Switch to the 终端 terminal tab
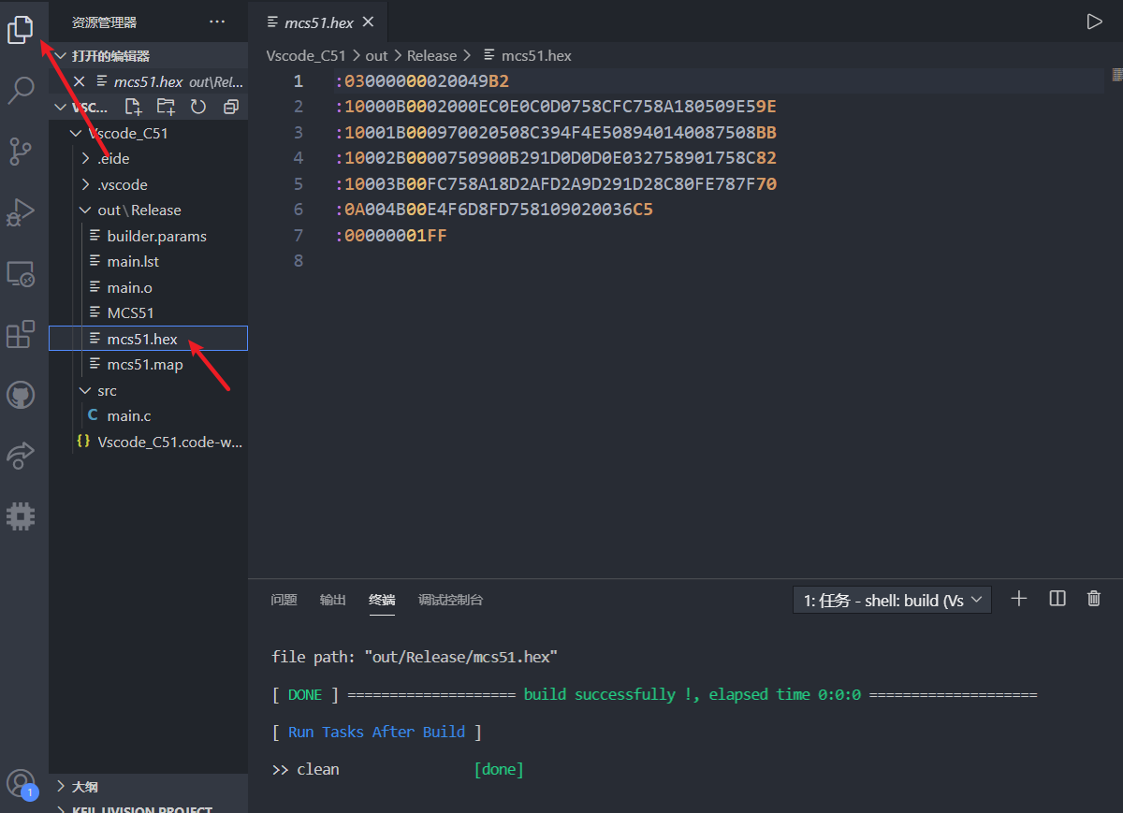The width and height of the screenshot is (1123, 813). click(382, 600)
